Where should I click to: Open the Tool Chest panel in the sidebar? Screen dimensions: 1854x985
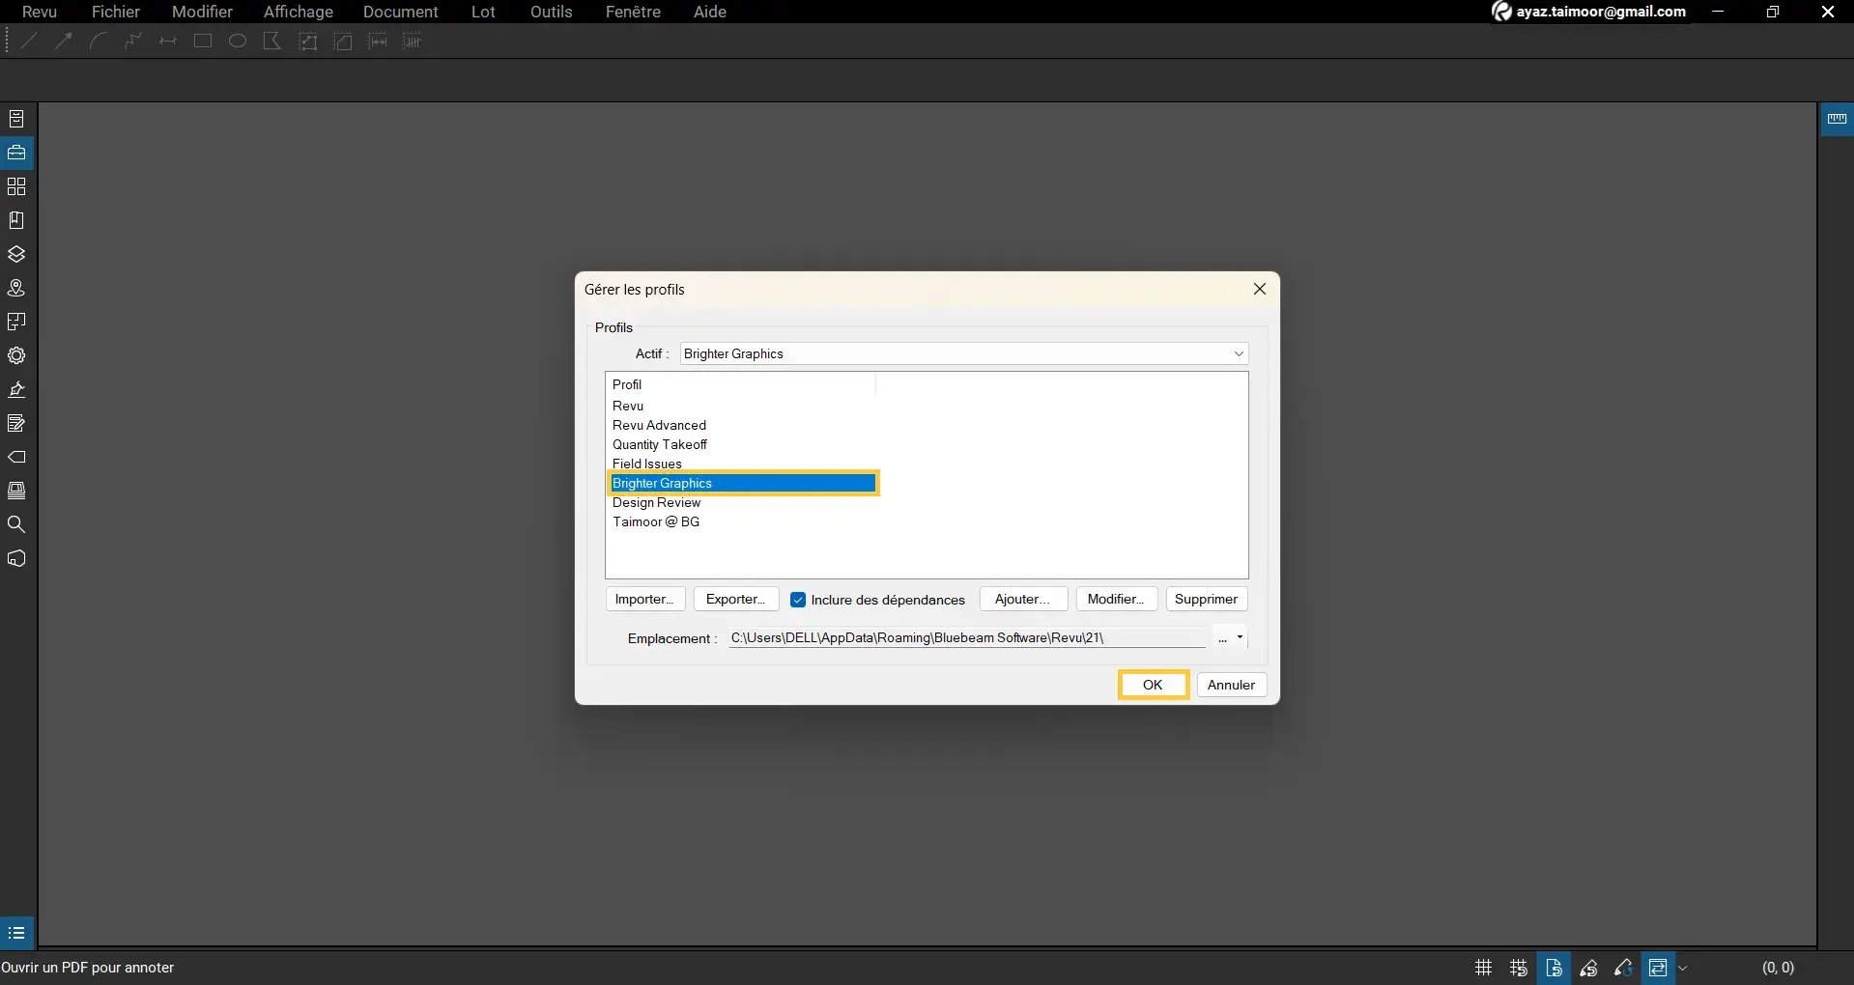[16, 152]
